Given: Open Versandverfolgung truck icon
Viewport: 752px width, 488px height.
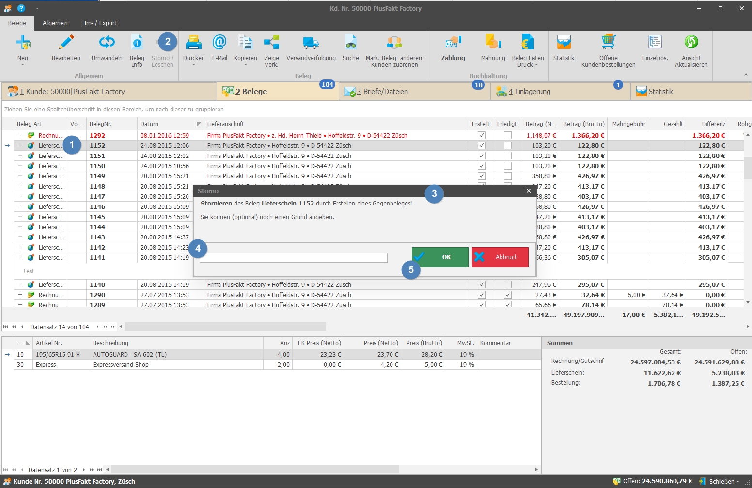Looking at the screenshot, I should 311,43.
